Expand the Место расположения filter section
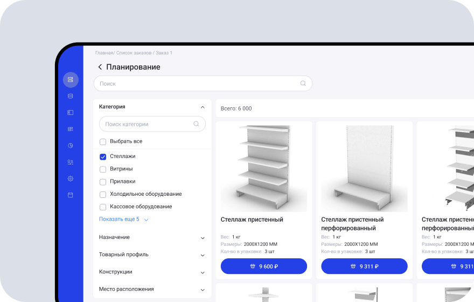Image resolution: width=474 pixels, height=302 pixels. click(x=203, y=290)
